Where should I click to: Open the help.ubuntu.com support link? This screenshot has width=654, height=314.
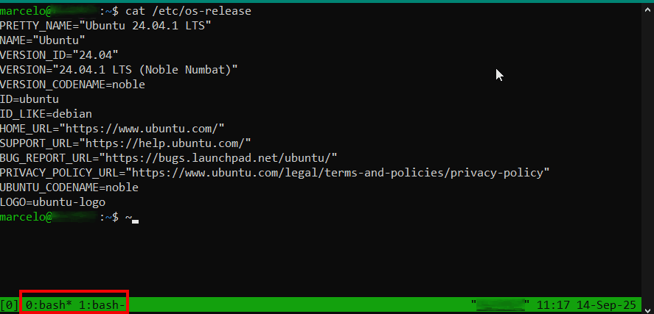click(x=167, y=143)
